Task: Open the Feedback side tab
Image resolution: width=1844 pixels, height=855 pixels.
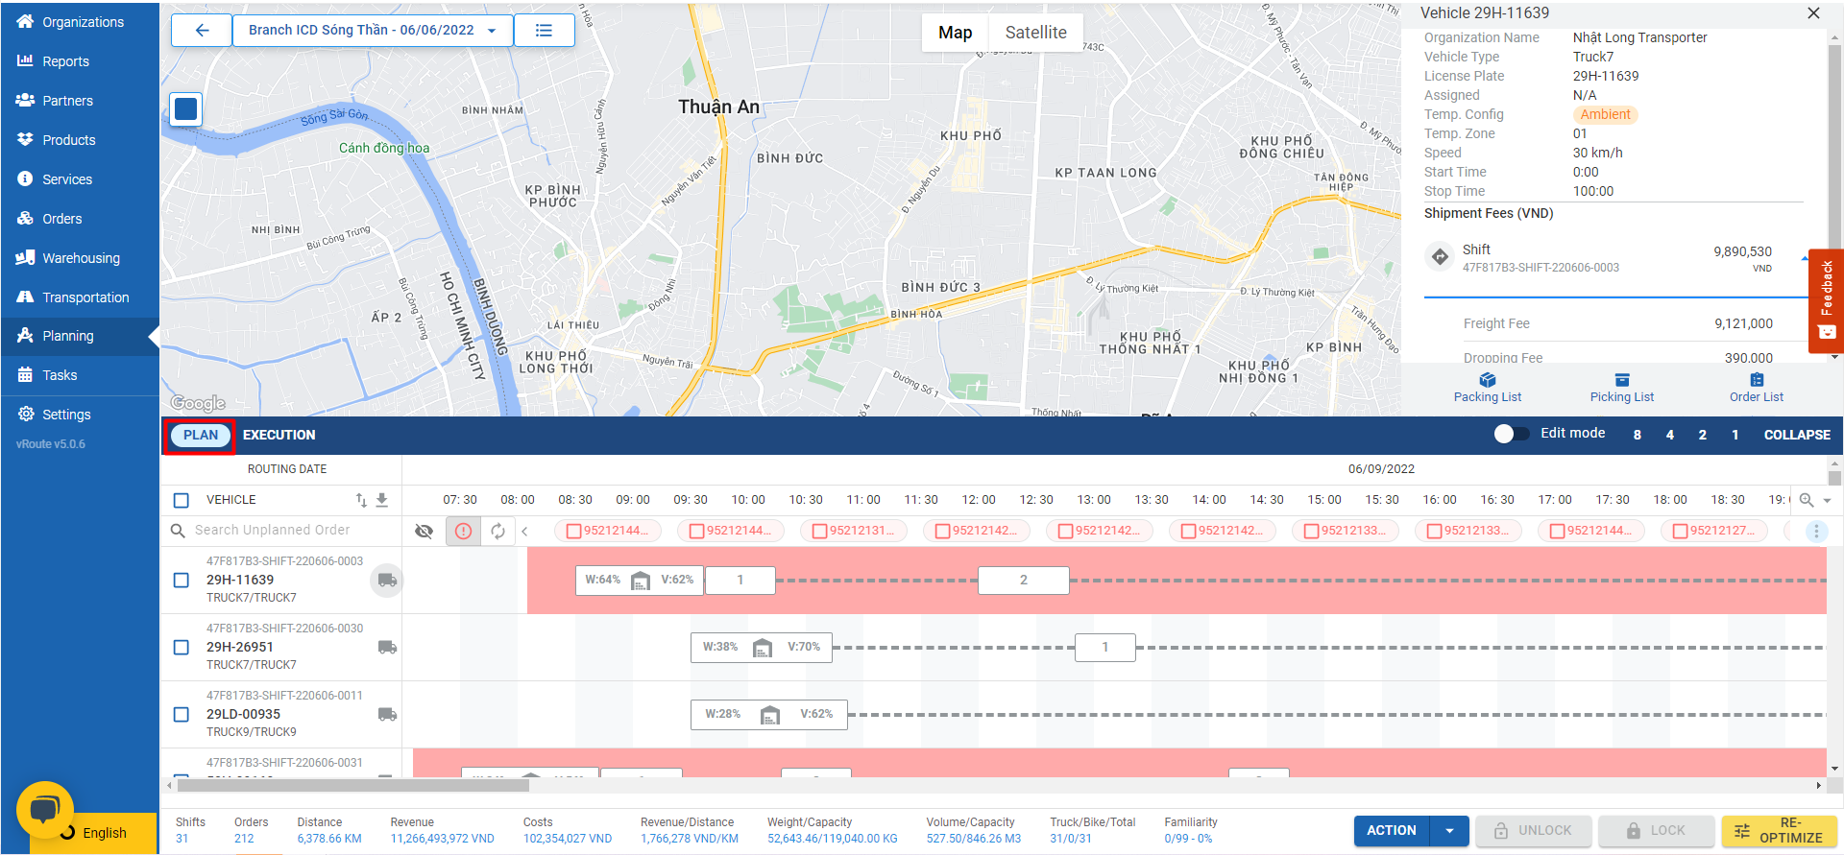Action: coord(1826,301)
